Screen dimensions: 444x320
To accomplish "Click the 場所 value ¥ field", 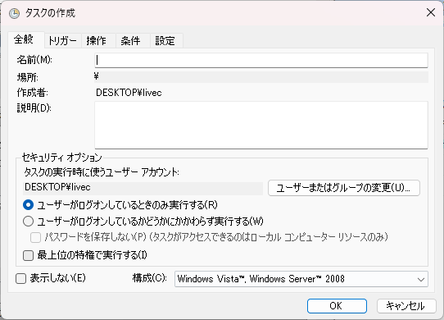I will tap(261, 77).
